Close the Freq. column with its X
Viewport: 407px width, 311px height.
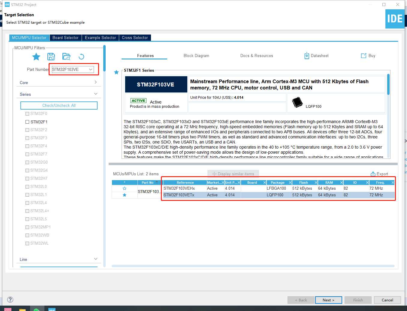393,183
